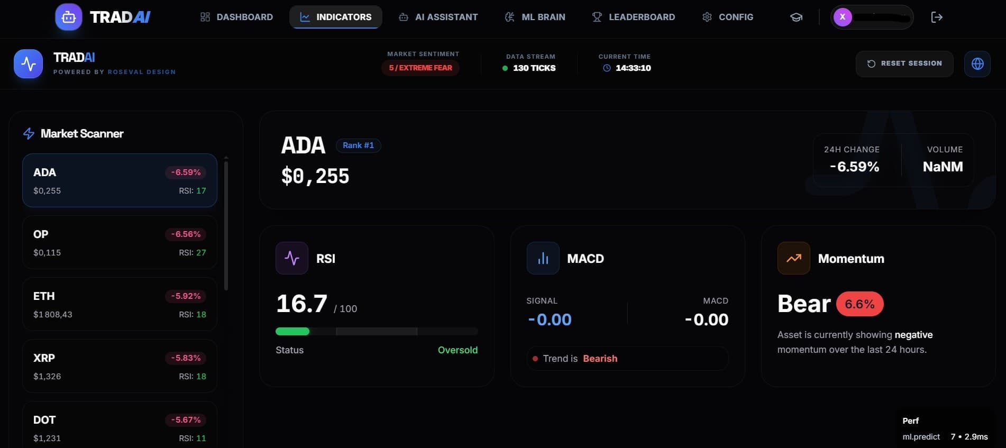Click the Momentum trend arrow icon
Viewport: 1006px width, 448px height.
(793, 258)
